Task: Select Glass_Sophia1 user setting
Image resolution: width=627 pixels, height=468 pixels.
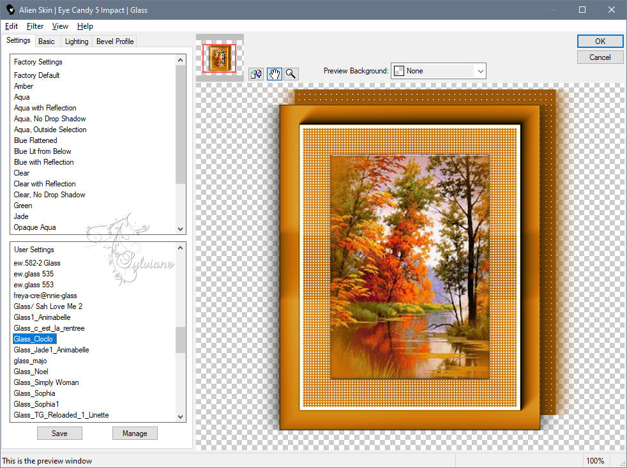Action: tap(36, 404)
